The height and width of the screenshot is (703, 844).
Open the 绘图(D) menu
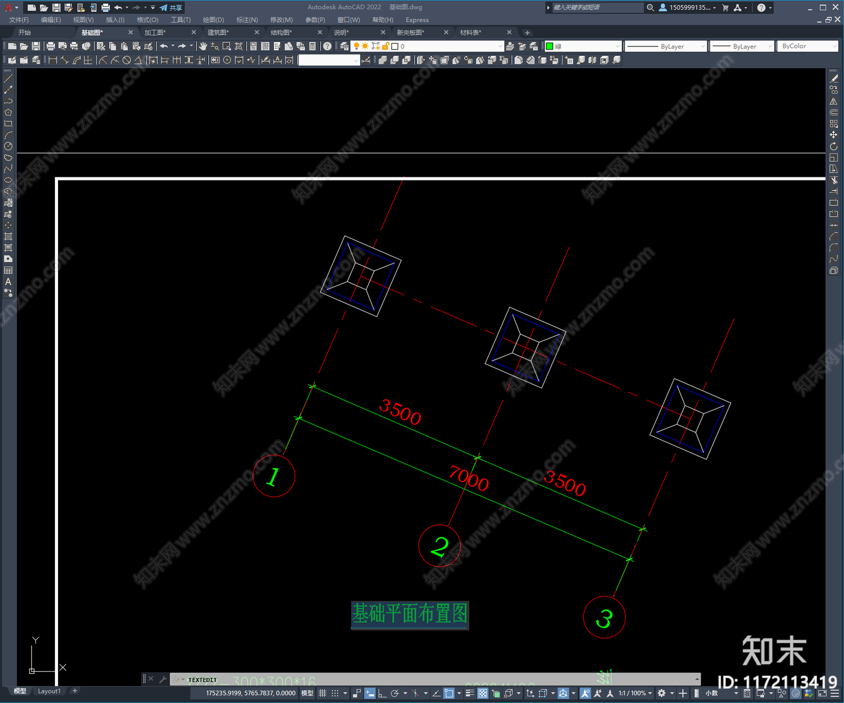[x=213, y=20]
